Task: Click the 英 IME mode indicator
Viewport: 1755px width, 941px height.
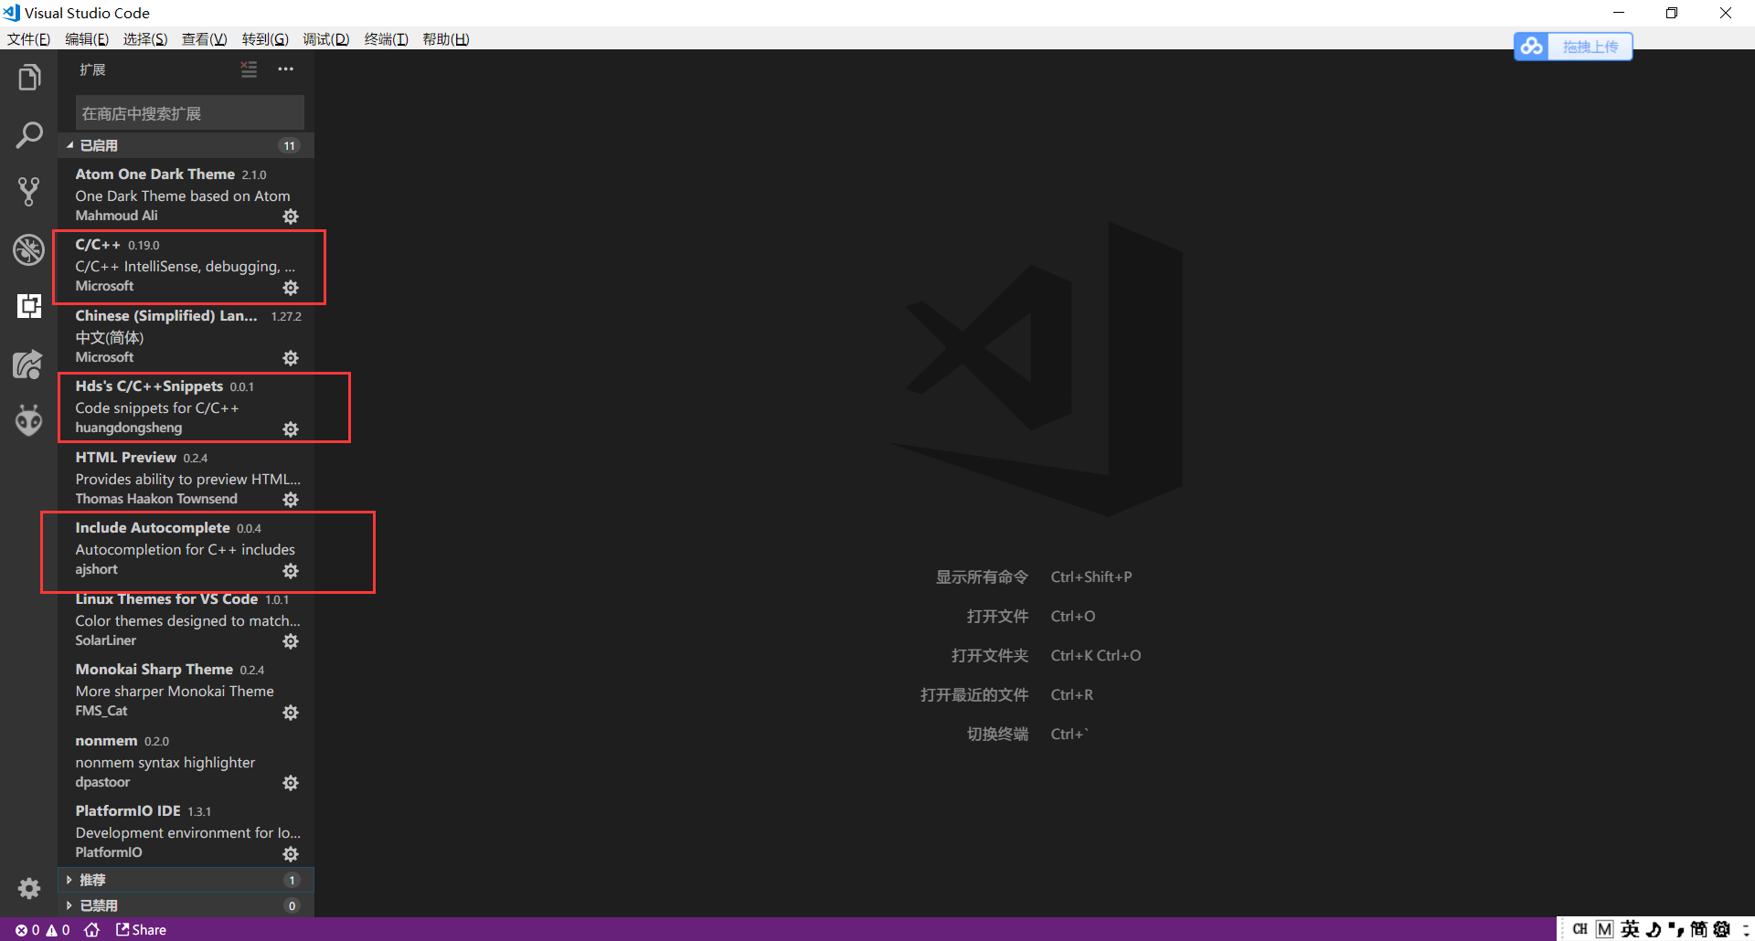Action: 1631,929
